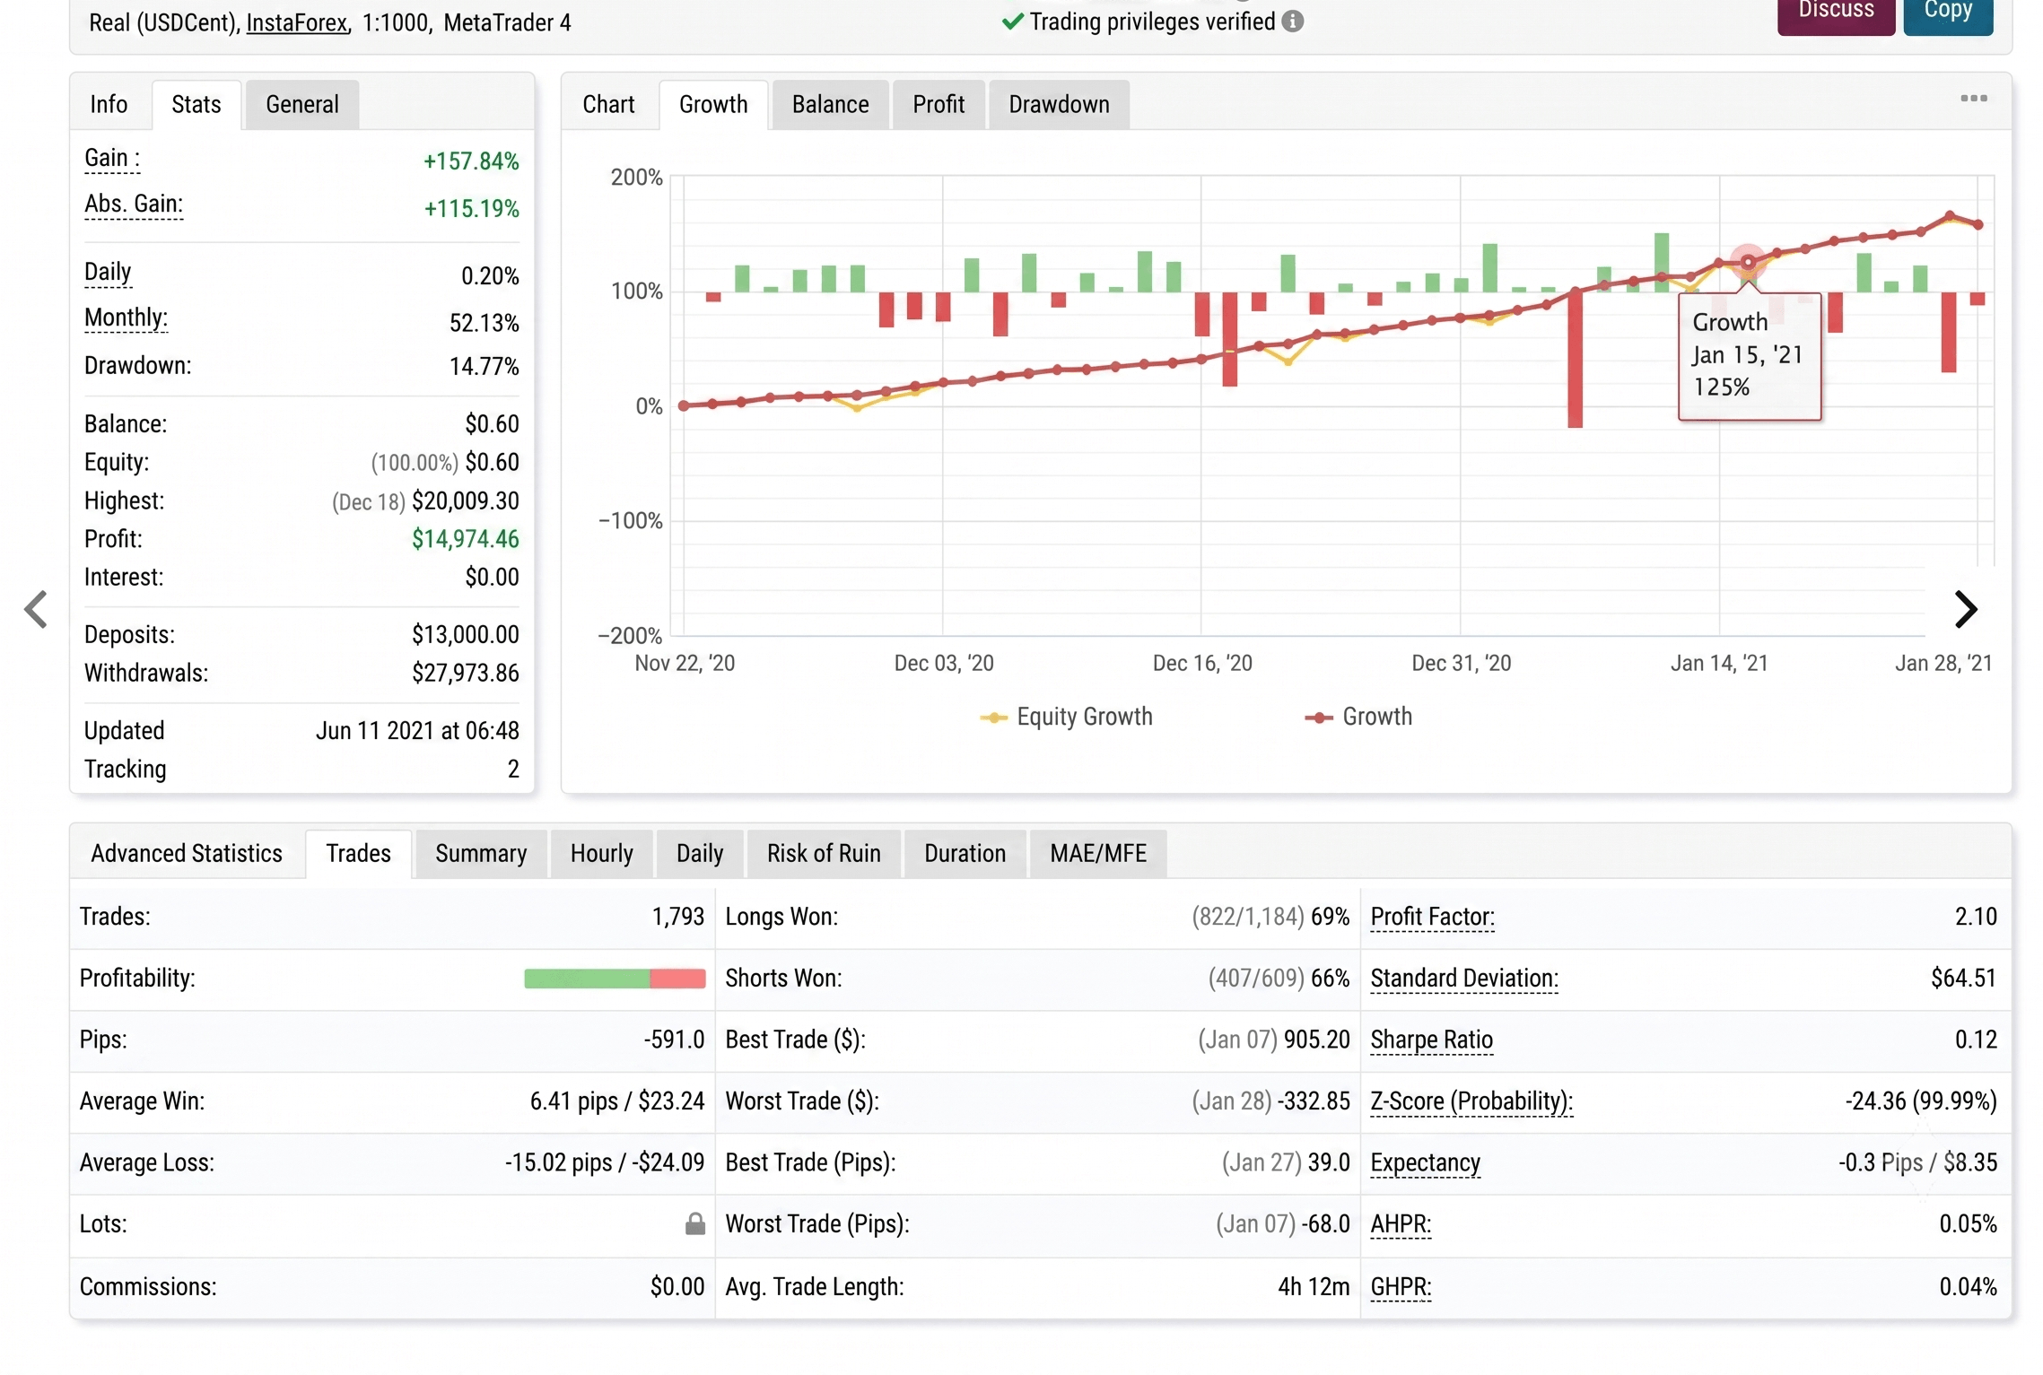Click the Sharpe Ratio label
The width and height of the screenshot is (2043, 1375).
[1431, 1040]
